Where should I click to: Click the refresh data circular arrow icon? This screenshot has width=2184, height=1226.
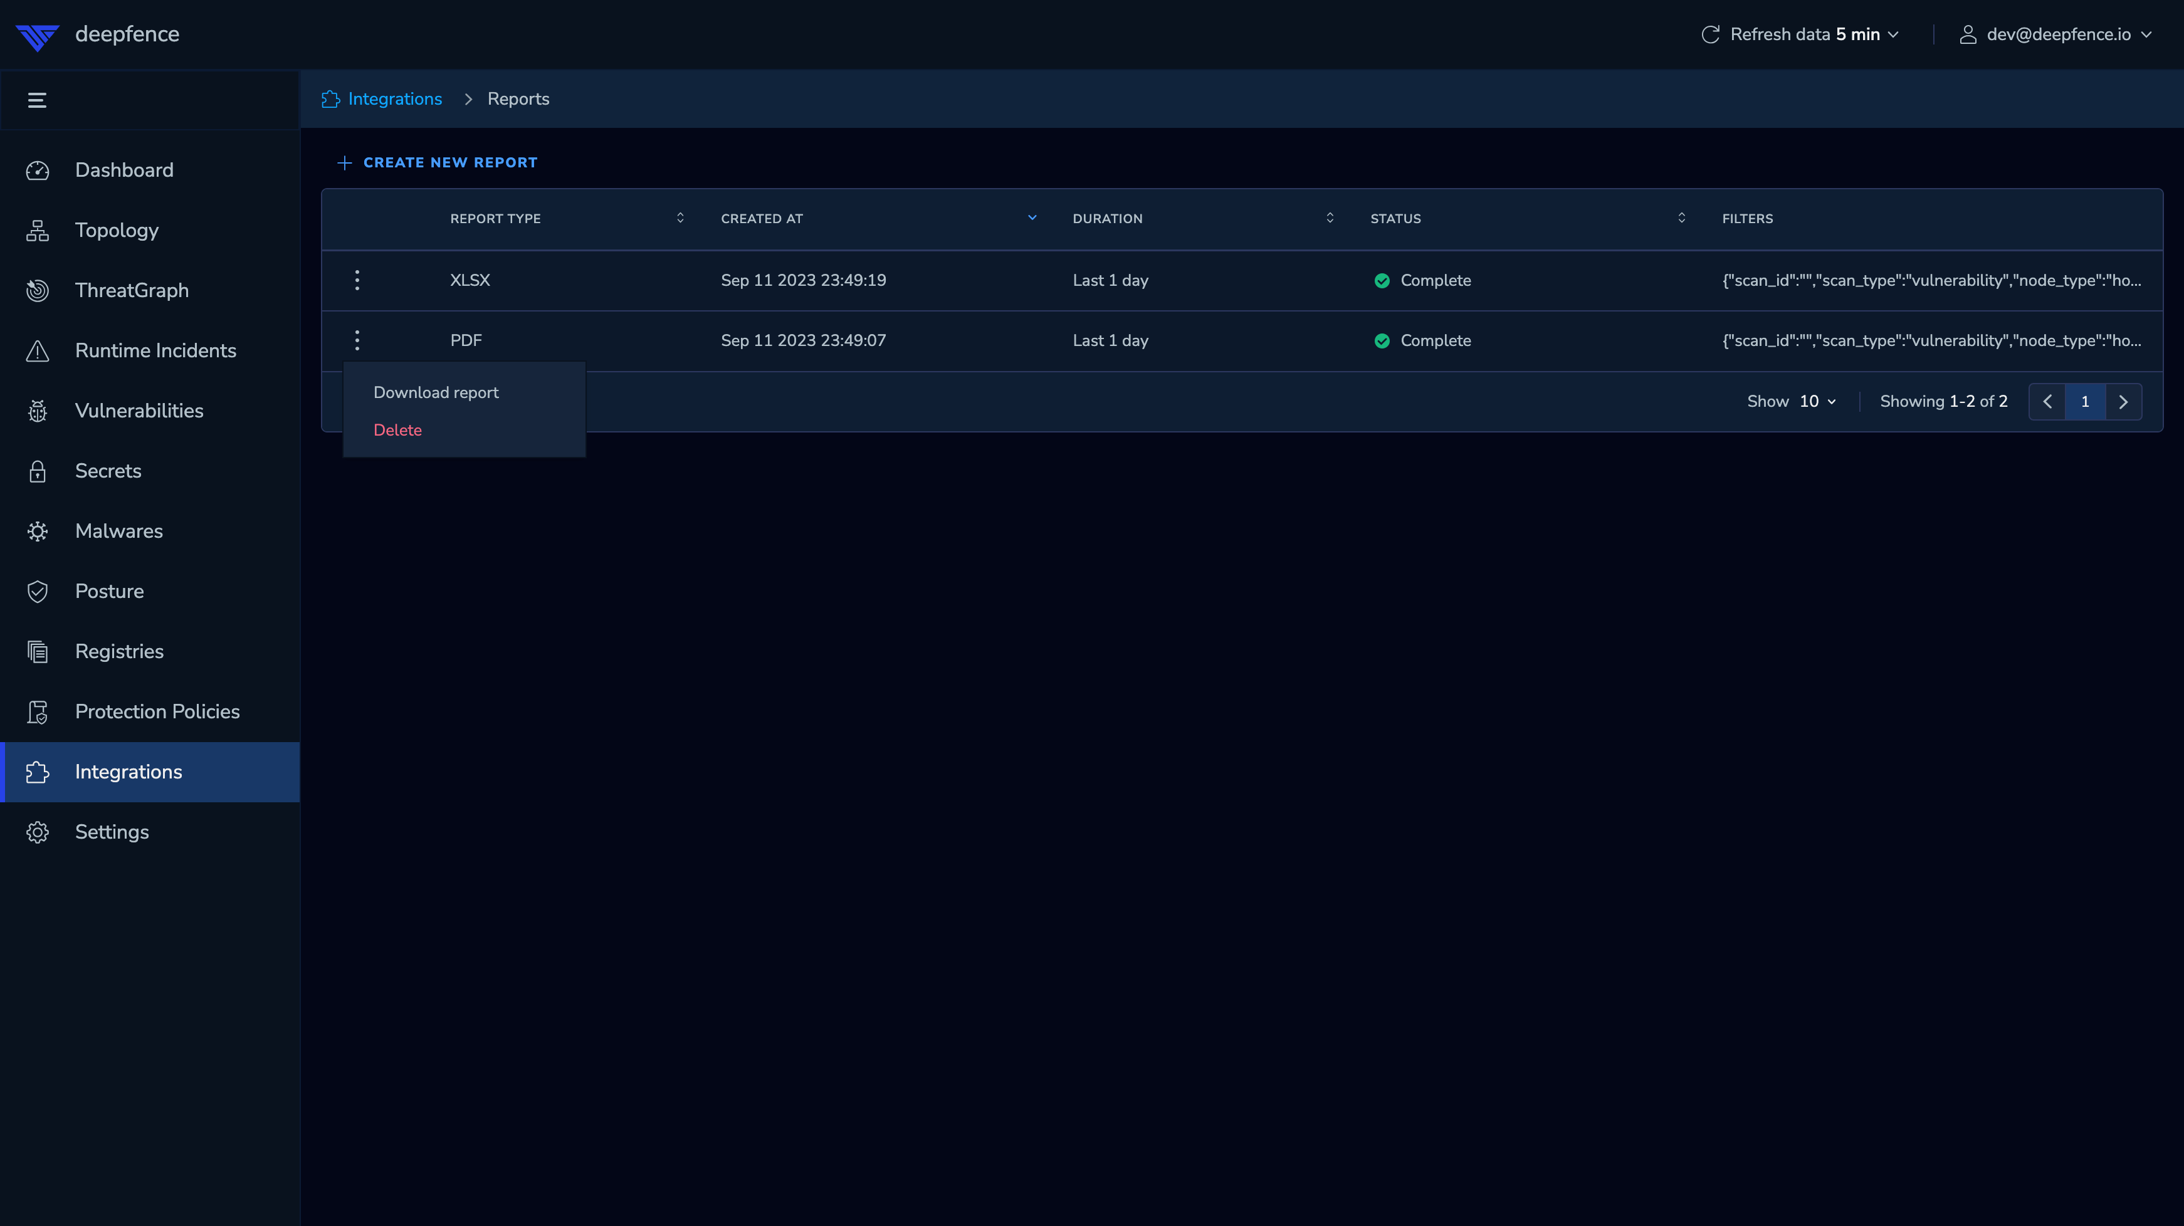pos(1711,34)
